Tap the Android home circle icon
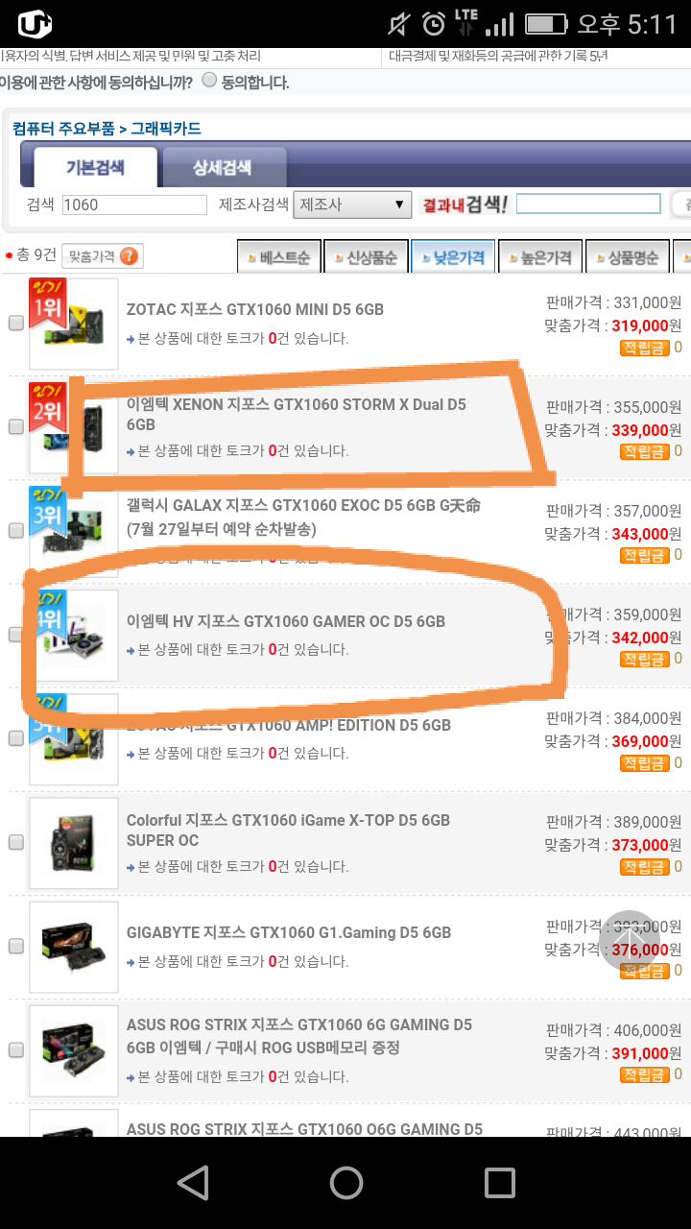 pos(345,1183)
